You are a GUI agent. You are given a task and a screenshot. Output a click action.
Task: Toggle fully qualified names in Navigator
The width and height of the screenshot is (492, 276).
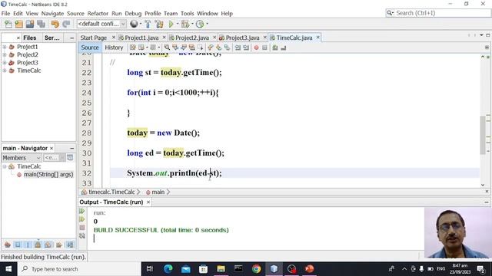58,245
